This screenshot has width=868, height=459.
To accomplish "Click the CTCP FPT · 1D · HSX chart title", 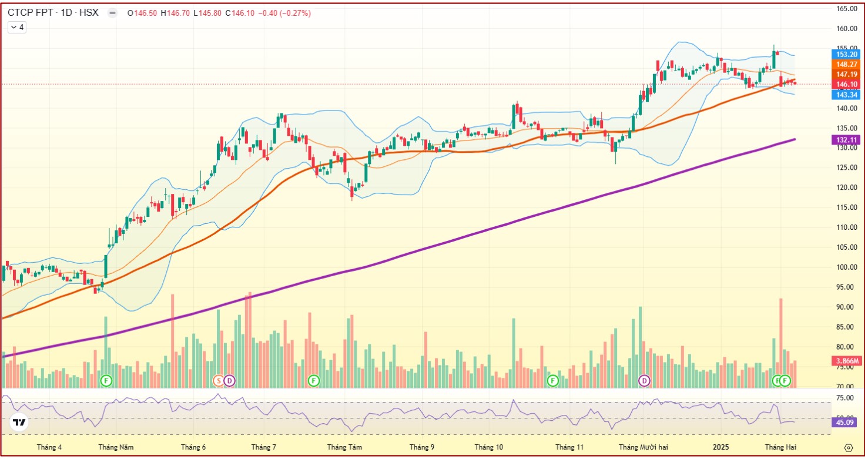I will pyautogui.click(x=53, y=12).
